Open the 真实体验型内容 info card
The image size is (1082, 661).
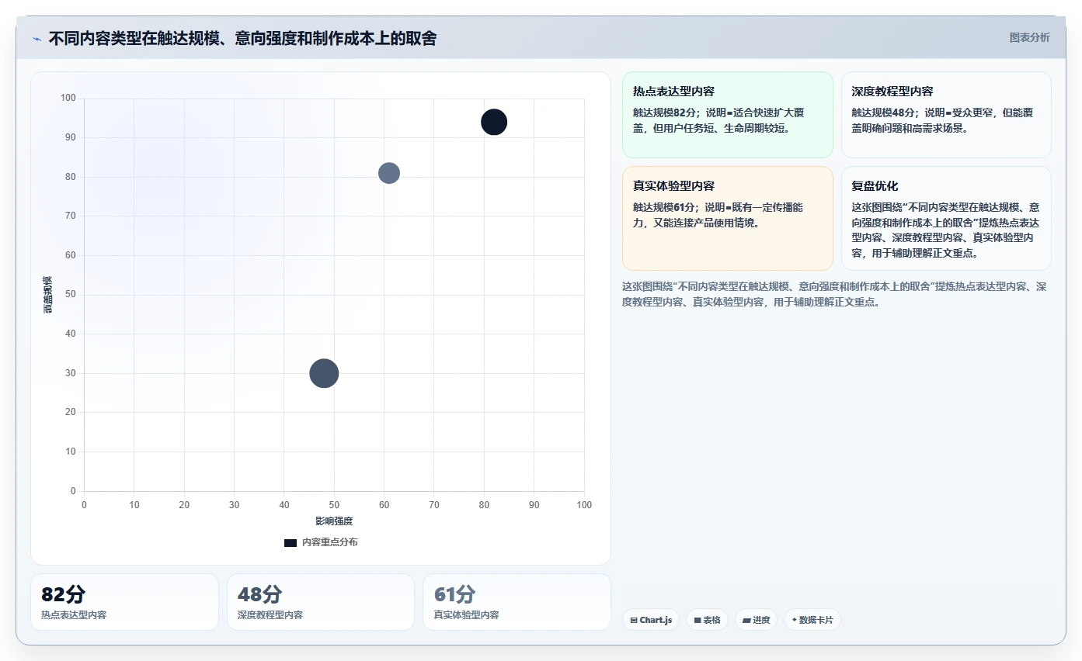click(728, 218)
